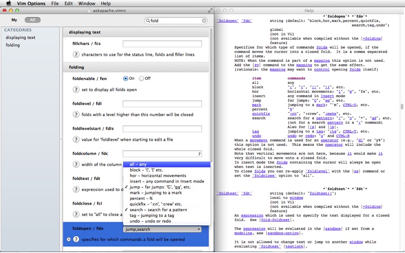Open help for the foldlevelstart option
Image resolution: width=405 pixels, height=253 pixels.
(x=76, y=139)
